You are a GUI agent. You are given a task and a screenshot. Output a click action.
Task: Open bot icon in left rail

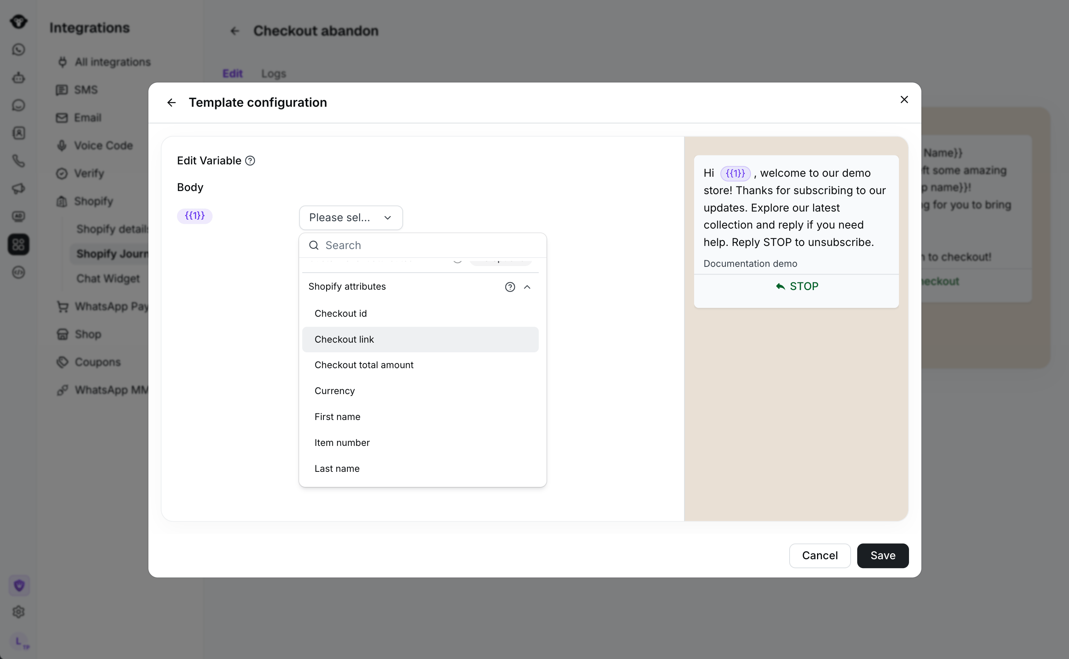coord(18,78)
